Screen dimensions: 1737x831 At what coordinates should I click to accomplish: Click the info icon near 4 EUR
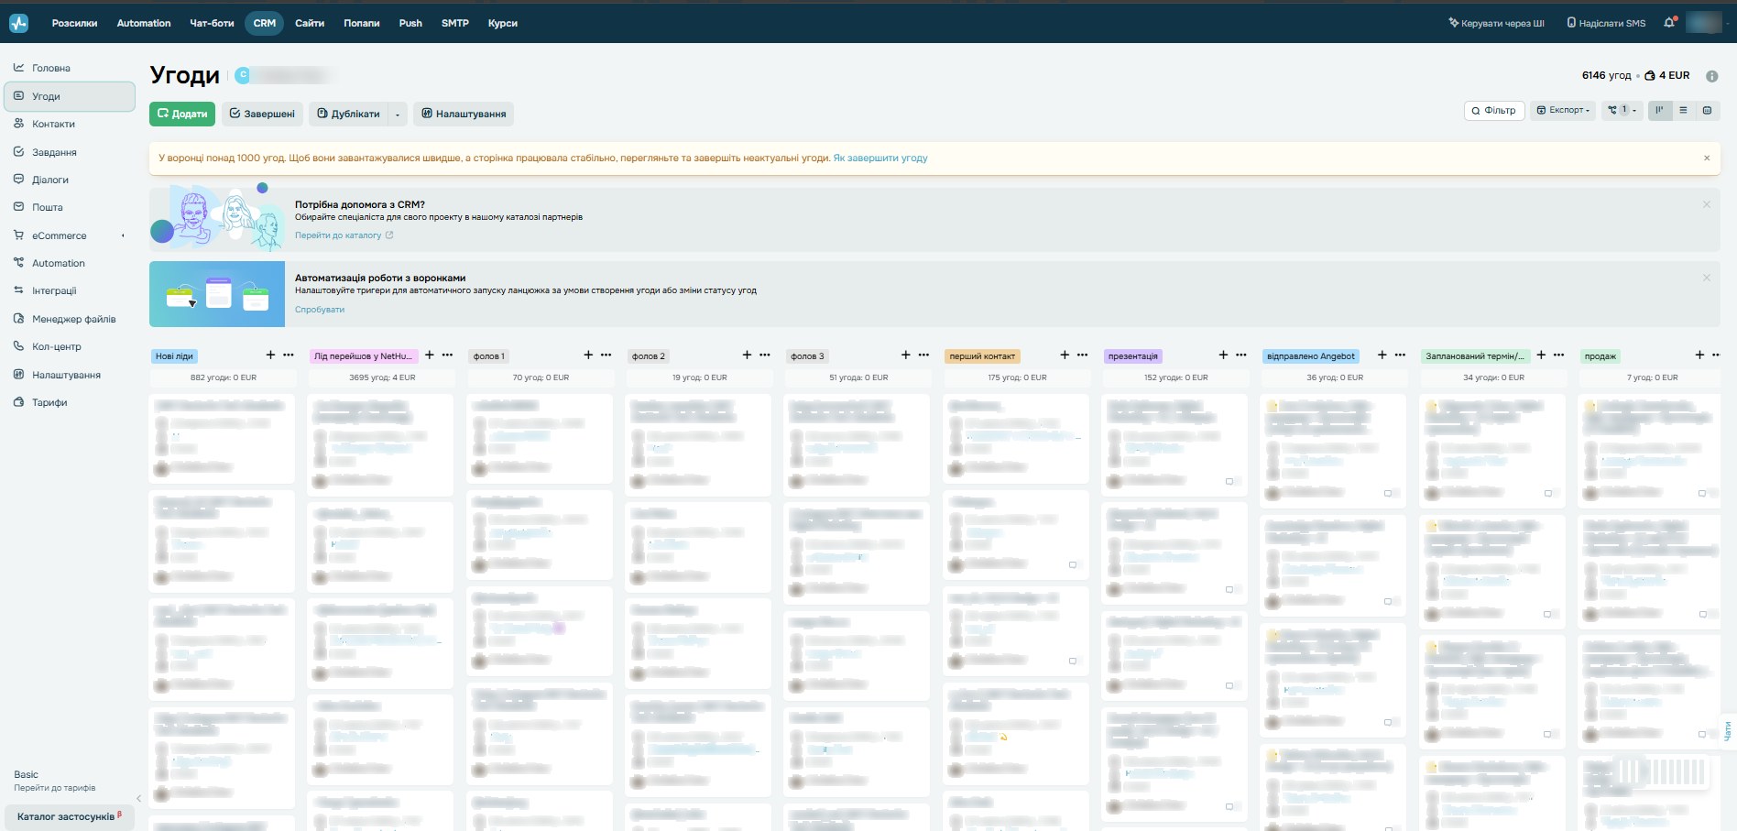pos(1711,76)
